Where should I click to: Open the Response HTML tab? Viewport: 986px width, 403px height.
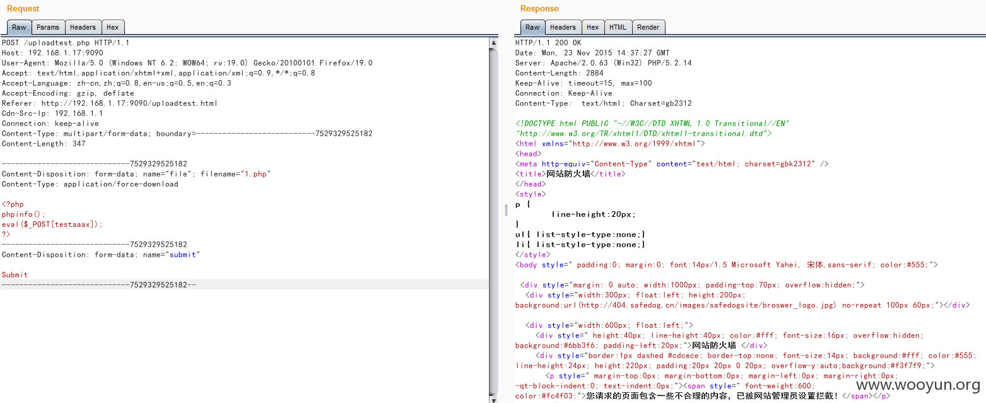coord(618,27)
